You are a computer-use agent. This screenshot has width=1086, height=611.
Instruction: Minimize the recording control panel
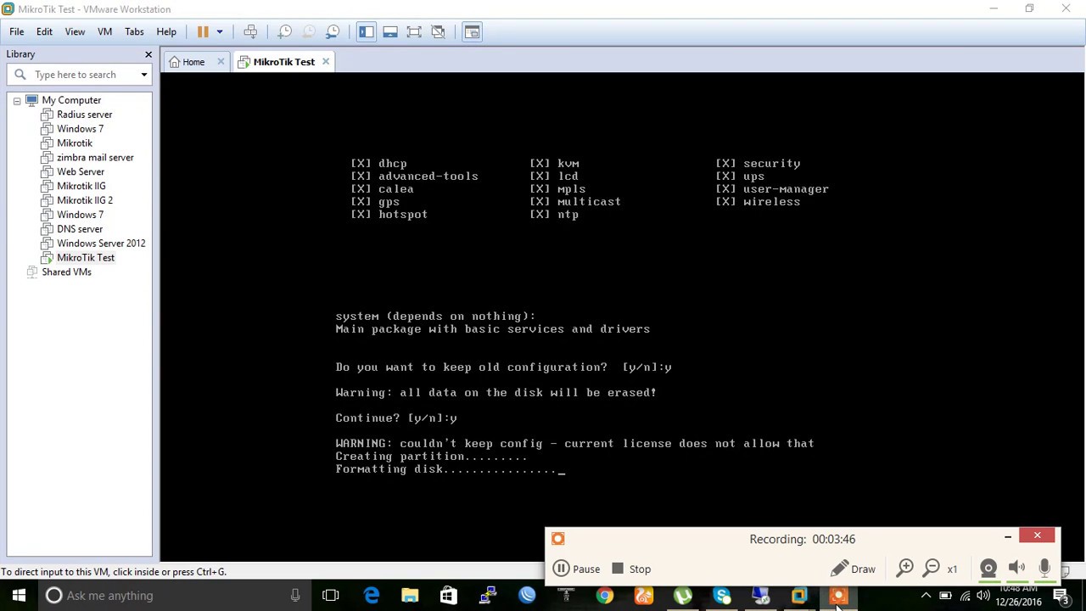pos(1008,536)
